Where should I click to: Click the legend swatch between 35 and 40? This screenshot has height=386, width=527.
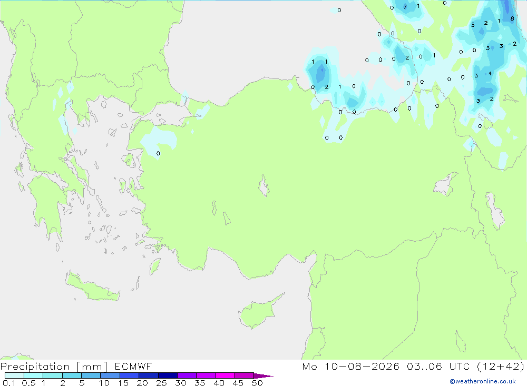pos(206,375)
